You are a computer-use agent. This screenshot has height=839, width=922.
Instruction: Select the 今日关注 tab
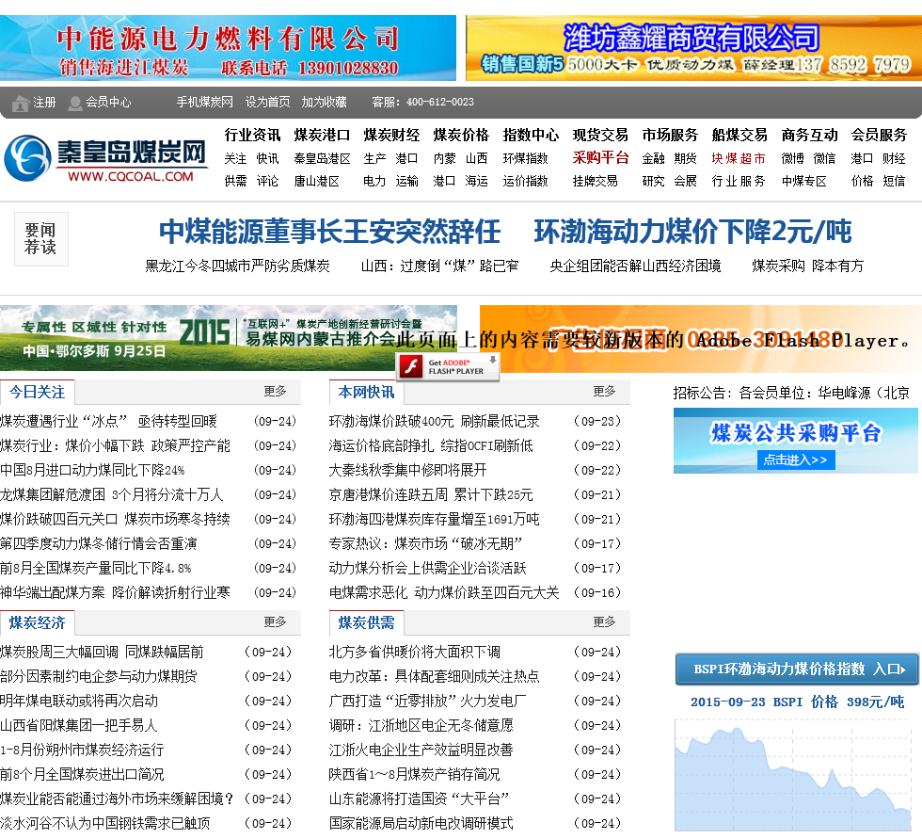[x=37, y=393]
